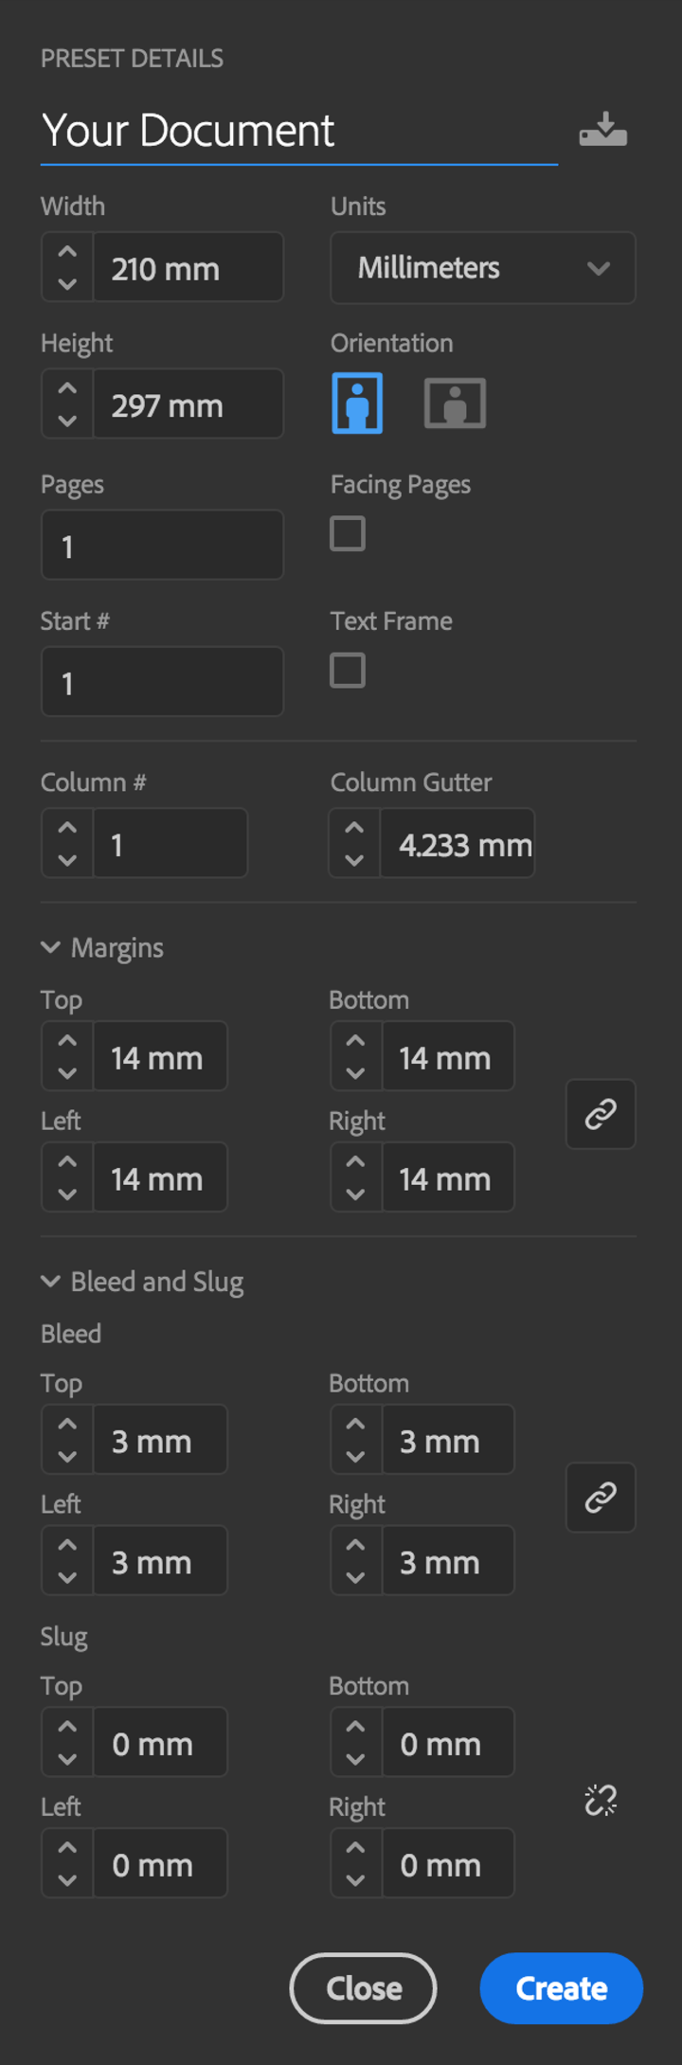Click the save document preset icon
Image resolution: width=682 pixels, height=2065 pixels.
602,130
